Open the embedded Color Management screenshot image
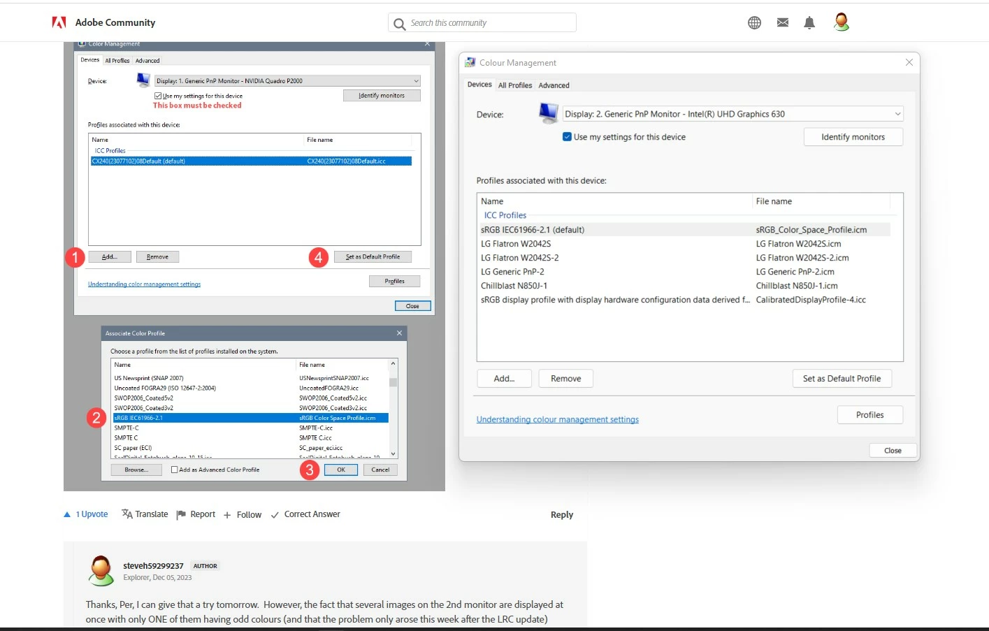Screen dimensions: 989x631 254,266
